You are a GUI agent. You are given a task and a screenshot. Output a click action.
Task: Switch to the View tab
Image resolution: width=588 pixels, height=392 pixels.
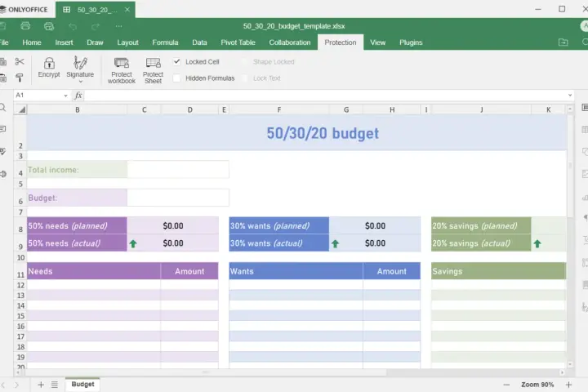click(x=377, y=42)
